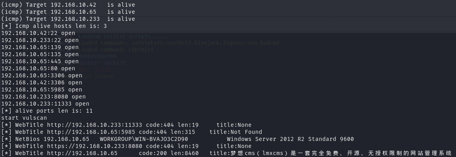Viewport: 456px width, 157px height.
Task: Click the 192.168.10.233:11333 open port line
Action: [x=45, y=104]
